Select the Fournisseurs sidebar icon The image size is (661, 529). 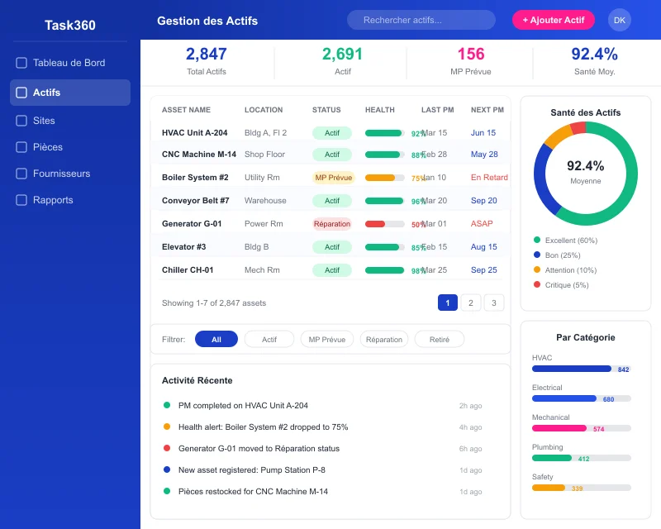[20, 173]
